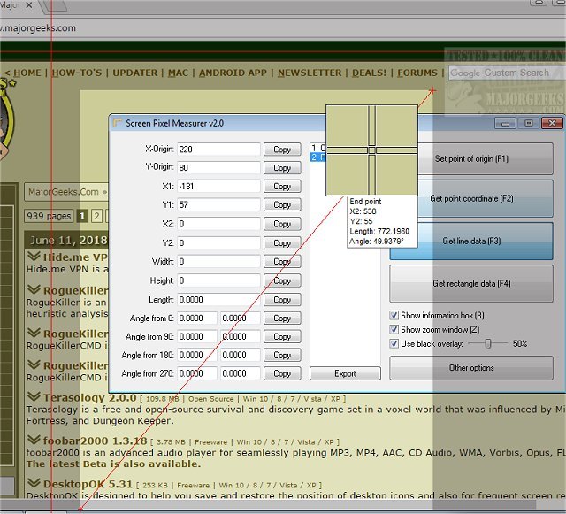Open the Terasology 2.0.0 link
This screenshot has height=514, width=566.
click(x=89, y=397)
